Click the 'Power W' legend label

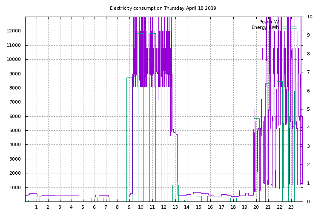tap(269, 22)
